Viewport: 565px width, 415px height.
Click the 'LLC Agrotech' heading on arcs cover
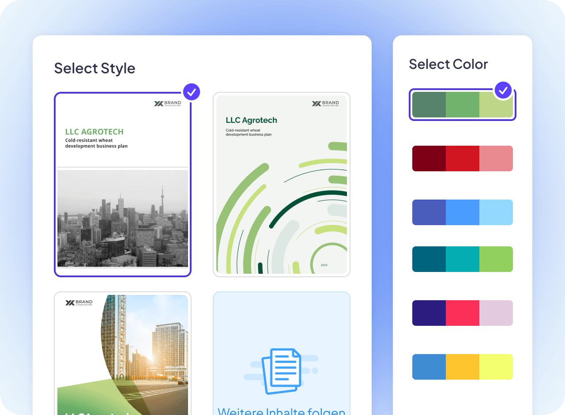pos(252,120)
